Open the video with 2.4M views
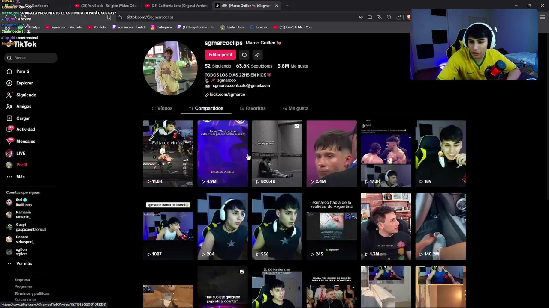Screen dimensions: 549x308 click(x=332, y=154)
